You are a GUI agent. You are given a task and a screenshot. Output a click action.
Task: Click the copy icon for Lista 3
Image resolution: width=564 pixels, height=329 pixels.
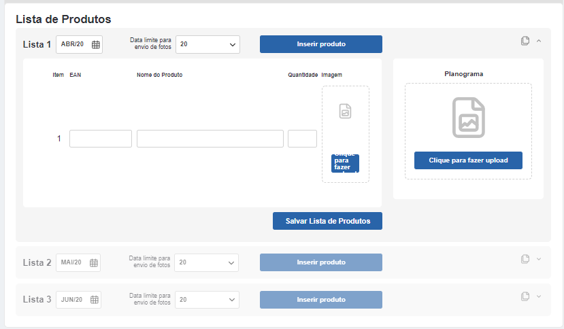pyautogui.click(x=525, y=296)
